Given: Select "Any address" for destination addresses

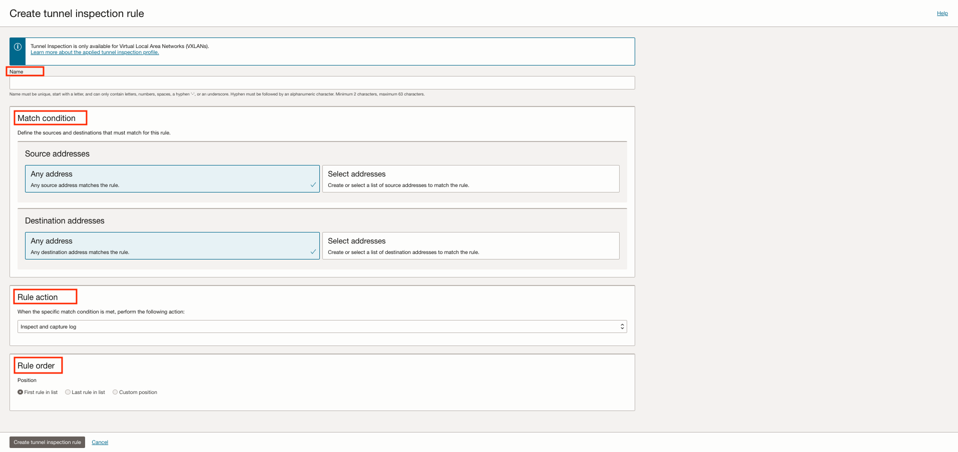Looking at the screenshot, I should pyautogui.click(x=172, y=245).
